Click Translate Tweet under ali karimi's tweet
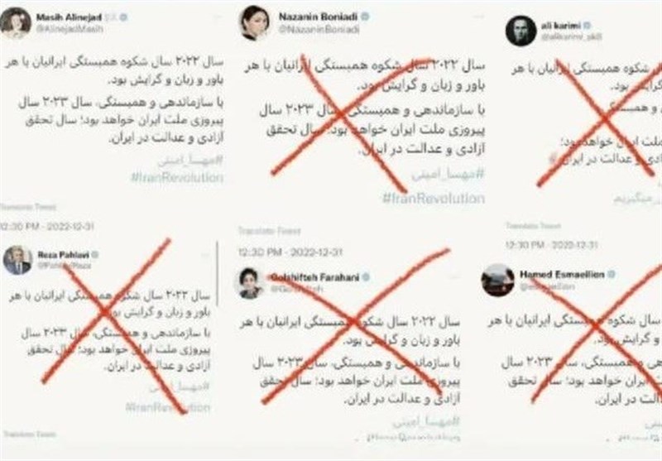 533,226
